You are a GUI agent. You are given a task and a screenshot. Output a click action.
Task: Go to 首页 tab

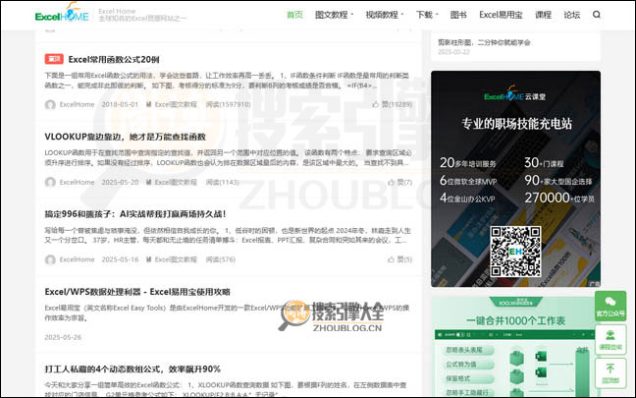pos(294,15)
